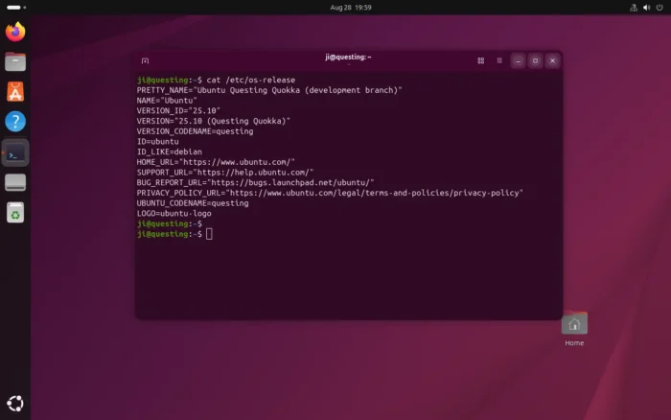Screen dimensions: 671x420
Task: Open Activities workspace indicator
Action: tap(16, 8)
